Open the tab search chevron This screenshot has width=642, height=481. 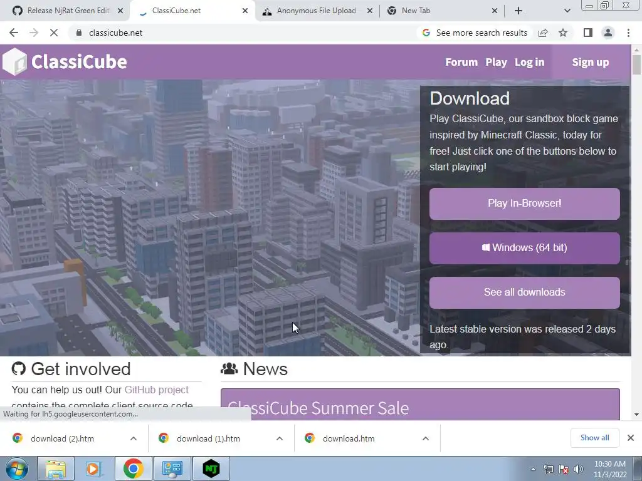[567, 11]
